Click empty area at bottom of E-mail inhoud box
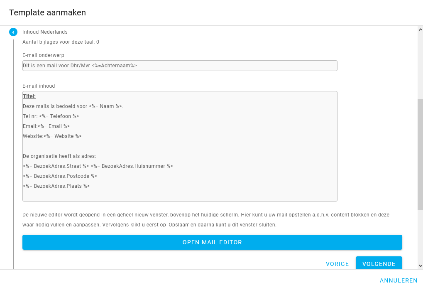Viewport: 423px width, 290px height. click(x=180, y=196)
